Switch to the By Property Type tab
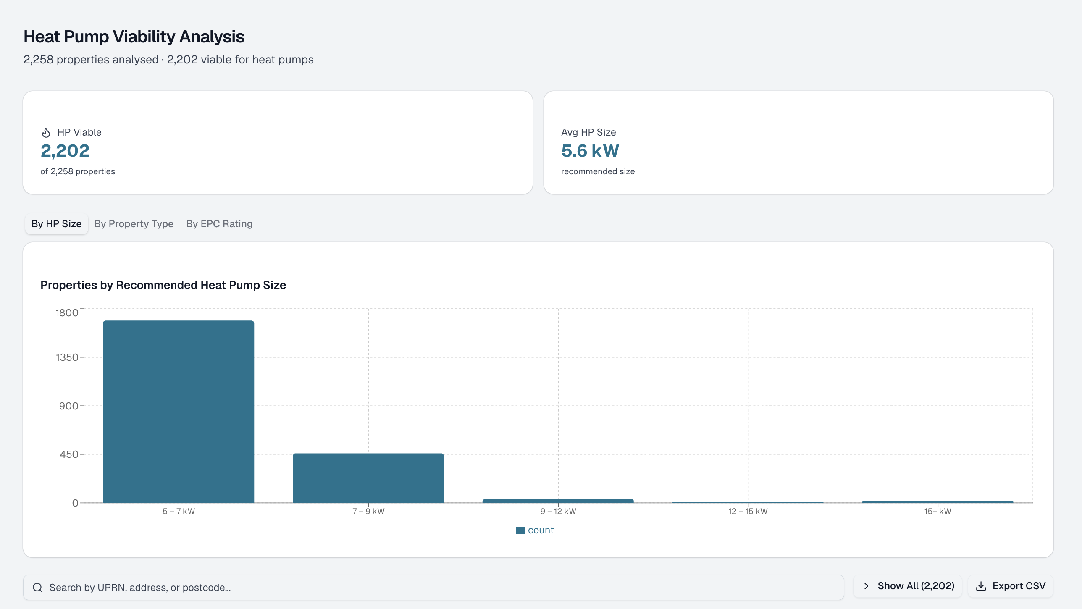 pyautogui.click(x=134, y=224)
